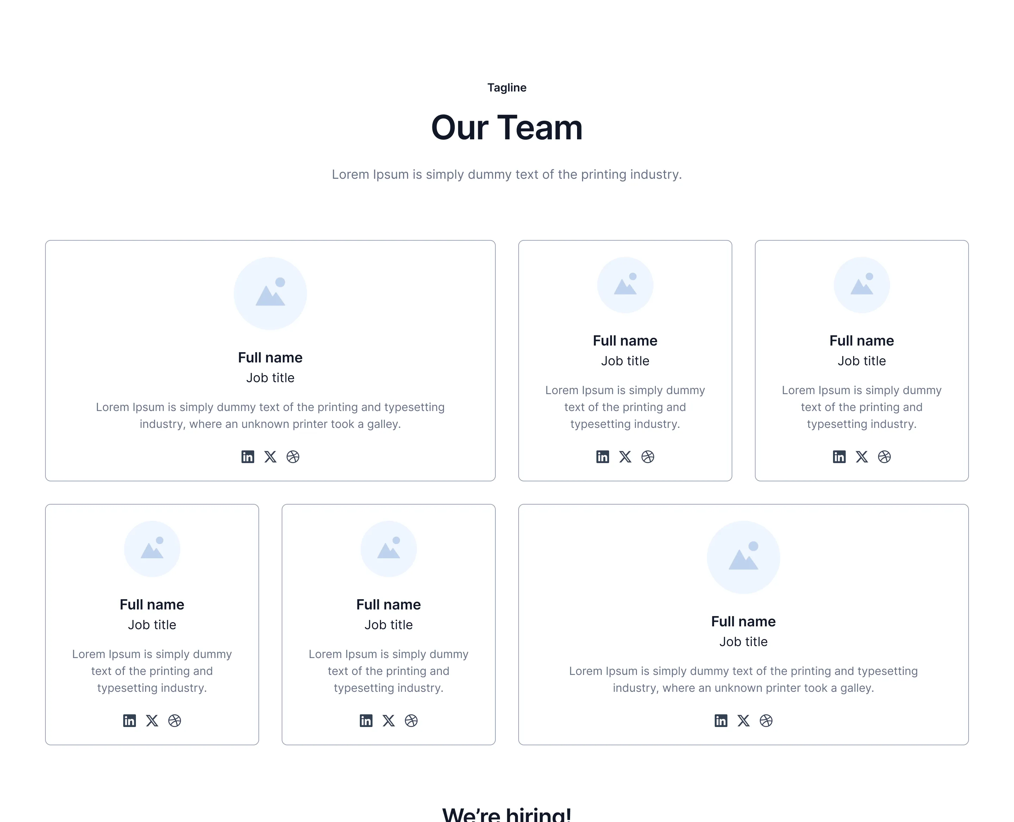Viewport: 1014px width, 822px height.
Task: Open X in bottom-row second card
Action: pyautogui.click(x=389, y=720)
